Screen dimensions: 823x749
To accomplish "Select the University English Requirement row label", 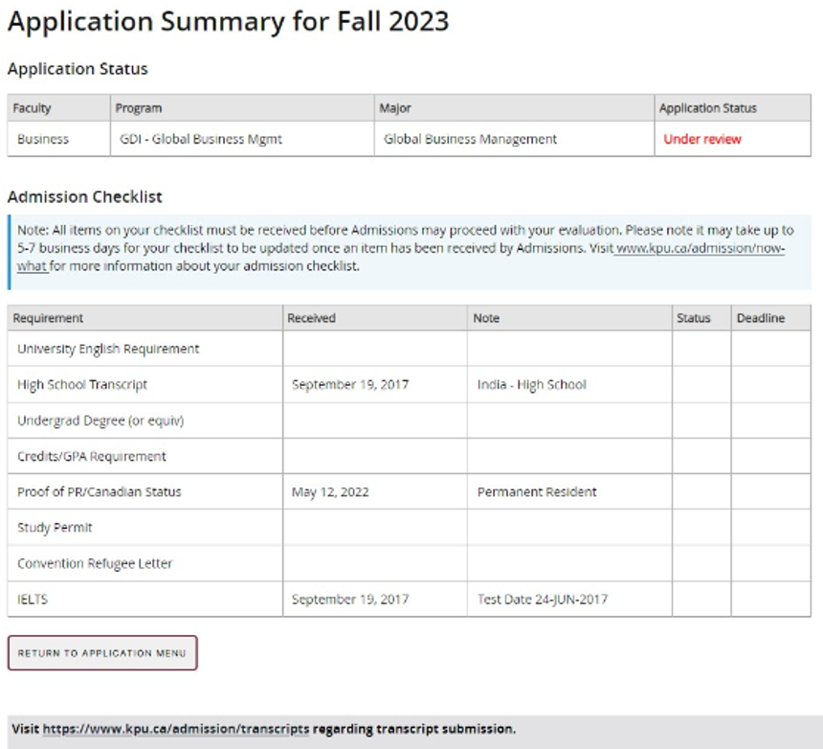I will [x=108, y=349].
